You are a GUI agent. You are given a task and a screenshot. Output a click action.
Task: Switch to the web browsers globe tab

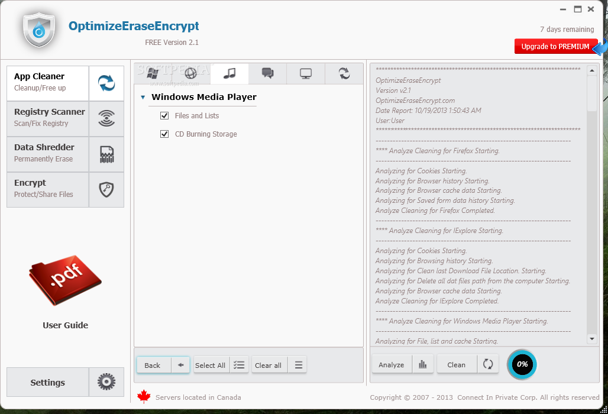191,74
